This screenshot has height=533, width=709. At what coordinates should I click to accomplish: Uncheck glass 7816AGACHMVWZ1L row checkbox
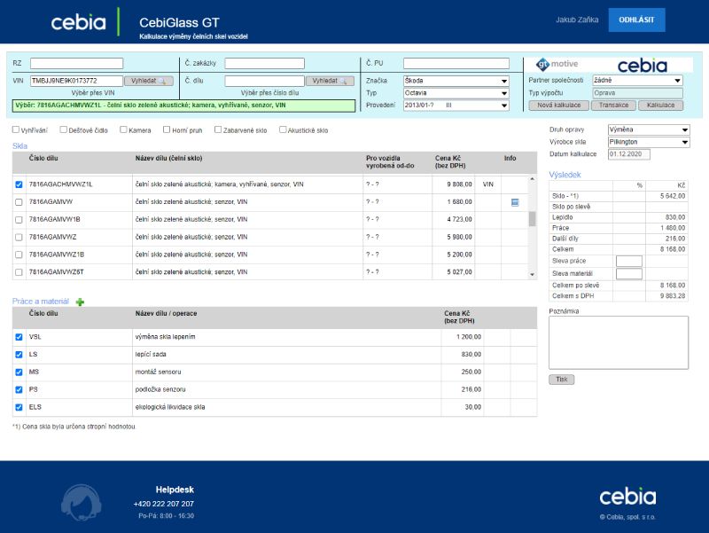19,184
